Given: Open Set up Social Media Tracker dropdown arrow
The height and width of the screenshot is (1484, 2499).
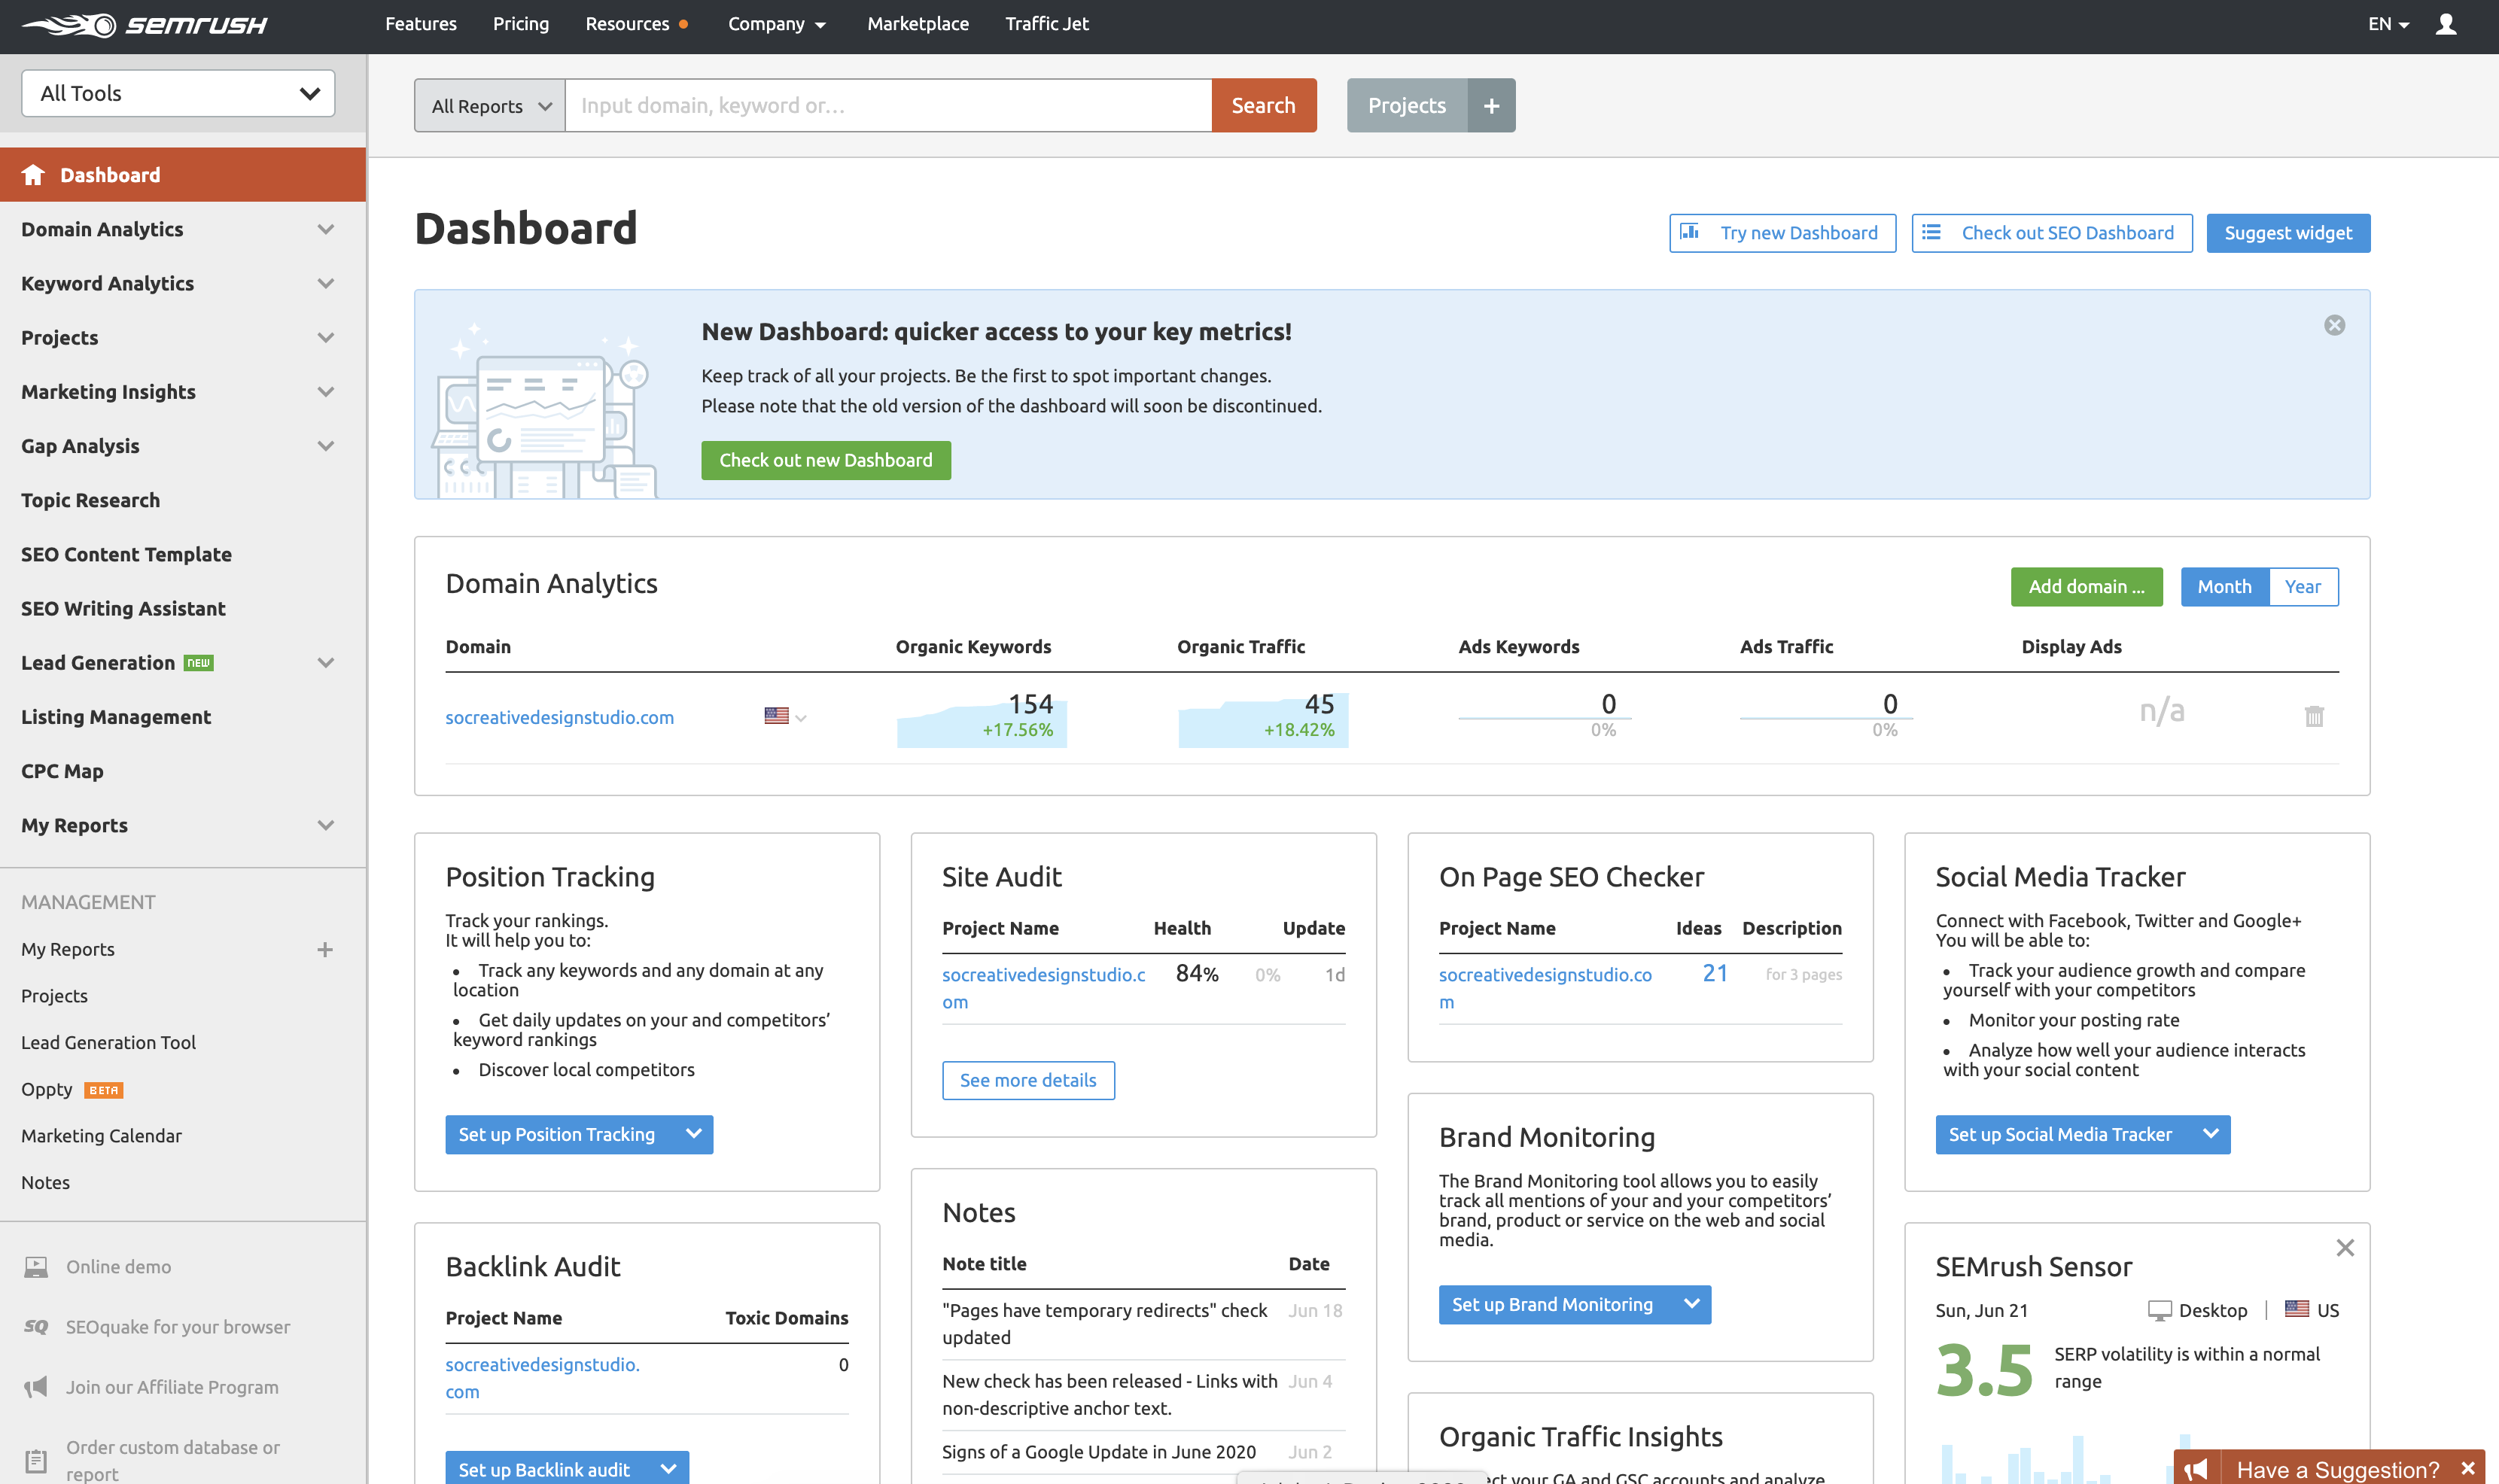Looking at the screenshot, I should [x=2210, y=1134].
